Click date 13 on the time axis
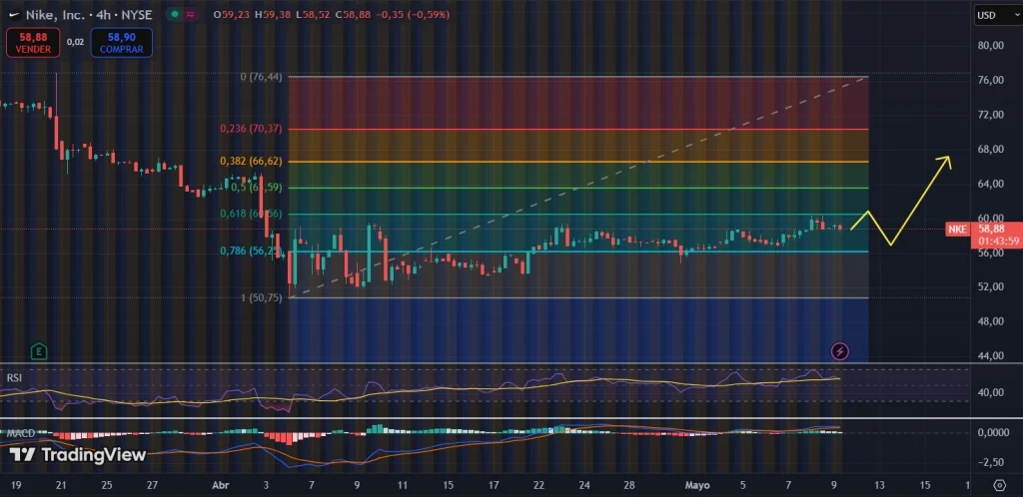Image resolution: width=1023 pixels, height=497 pixels. (x=879, y=485)
